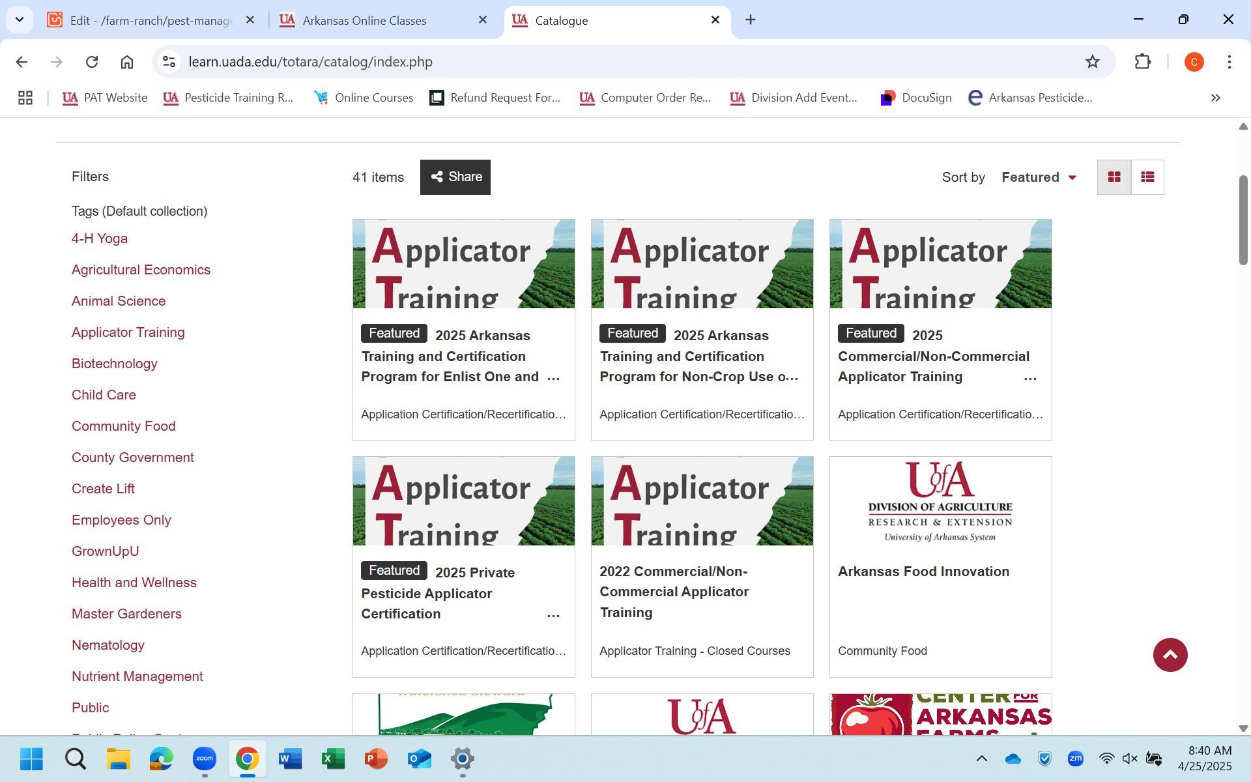The image size is (1251, 782).
Task: Expand ellipsis on Enlist One course card
Action: (554, 378)
